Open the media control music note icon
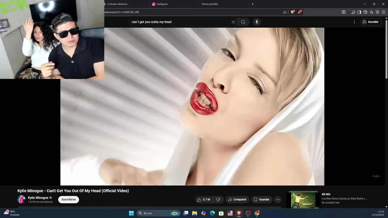The width and height of the screenshot is (388, 218). click(353, 12)
